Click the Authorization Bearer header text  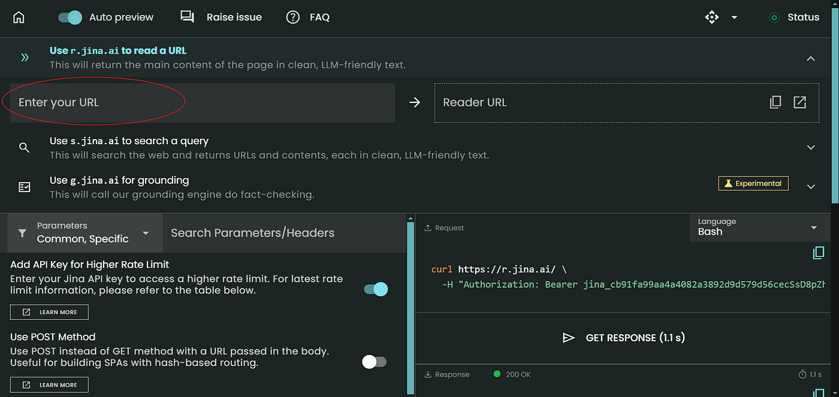pos(633,284)
